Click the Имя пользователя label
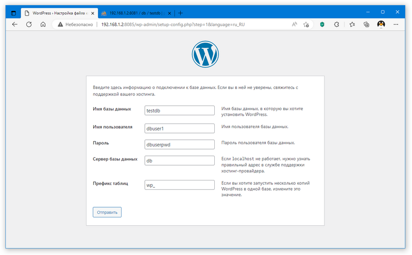The height and width of the screenshot is (255, 412). (x=112, y=127)
